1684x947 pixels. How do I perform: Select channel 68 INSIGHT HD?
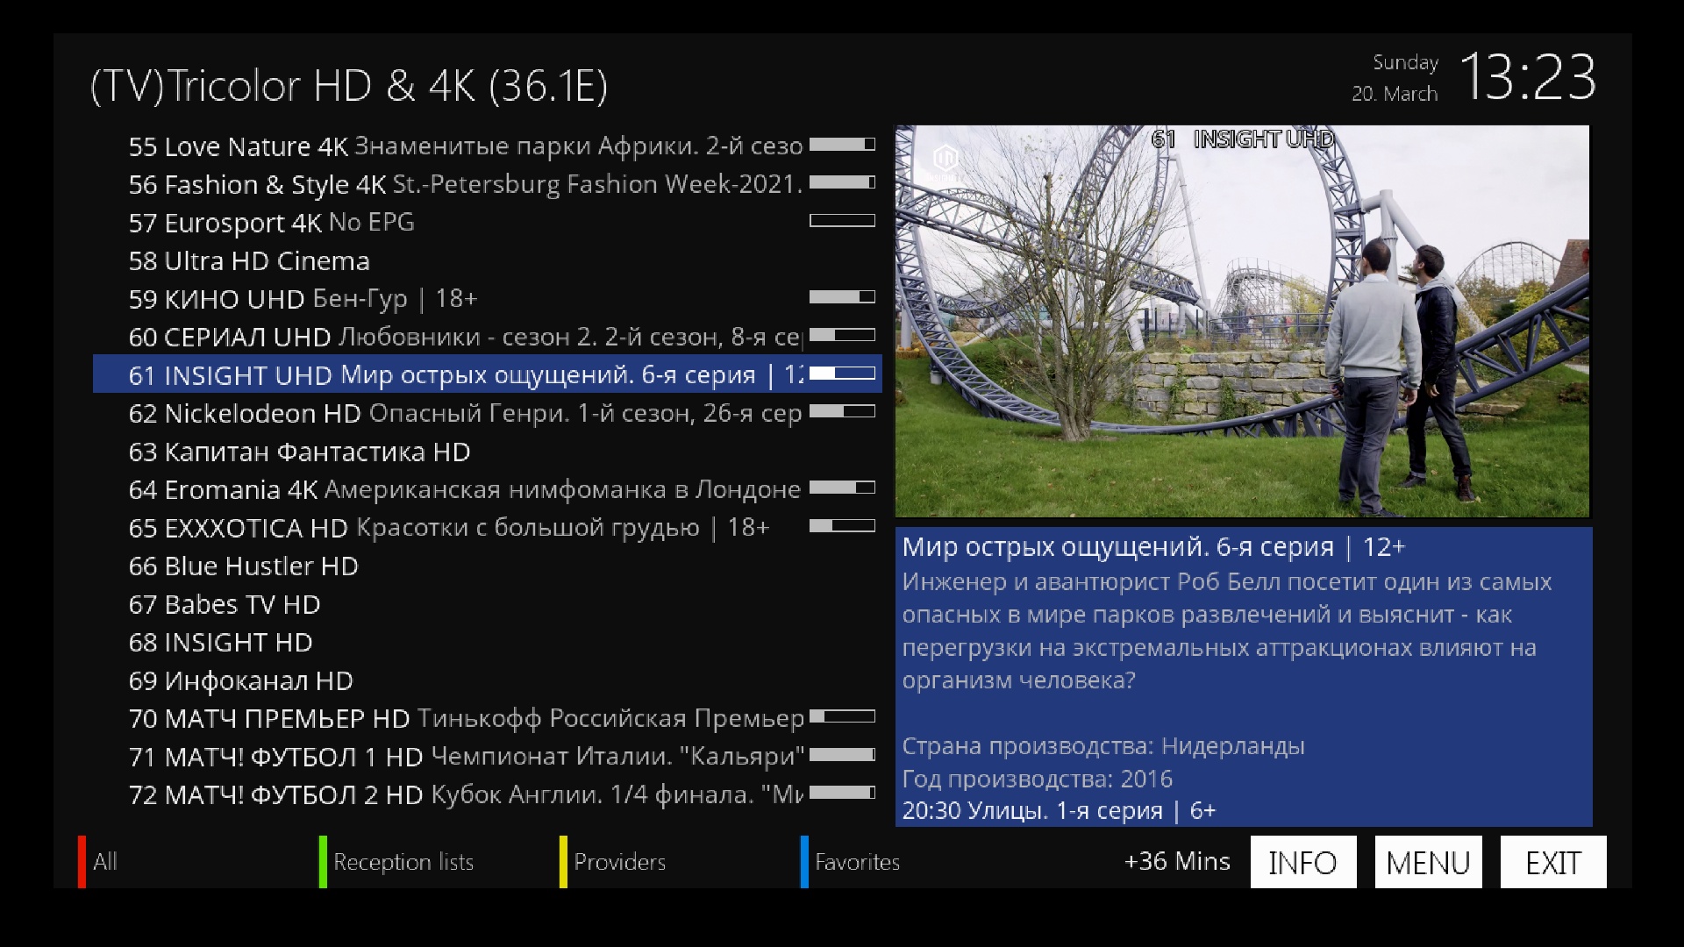(x=487, y=642)
